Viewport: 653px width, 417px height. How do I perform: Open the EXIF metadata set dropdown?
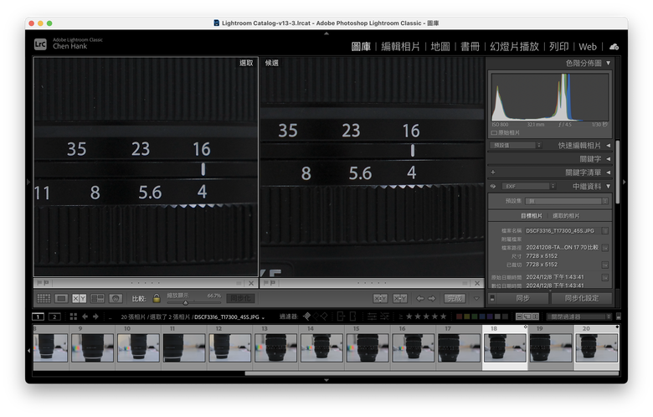point(529,186)
